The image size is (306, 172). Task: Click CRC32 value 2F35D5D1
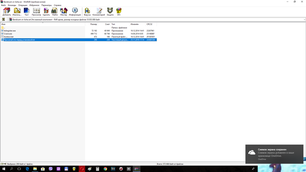click(151, 37)
